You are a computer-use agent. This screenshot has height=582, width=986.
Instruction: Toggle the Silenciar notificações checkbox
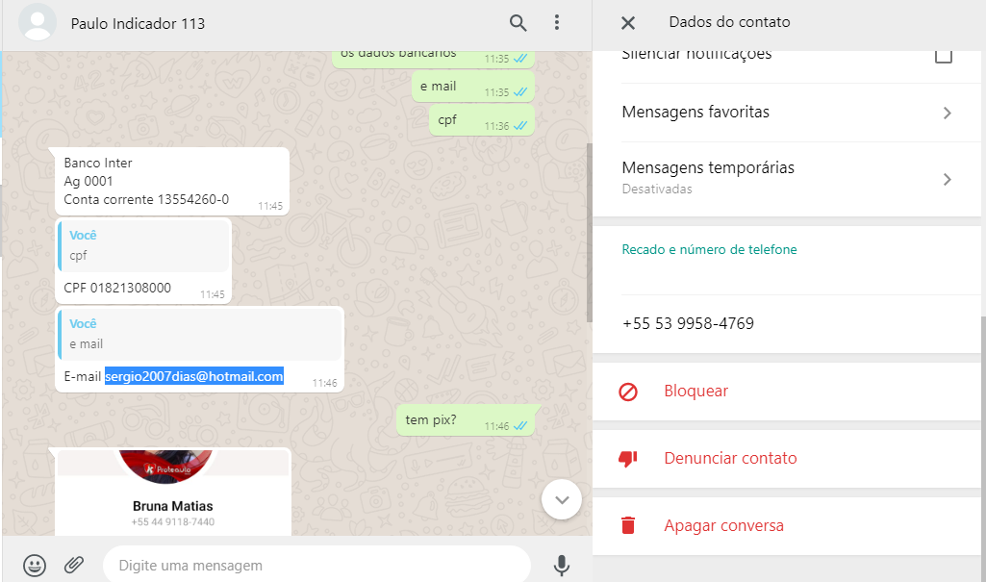click(x=944, y=55)
